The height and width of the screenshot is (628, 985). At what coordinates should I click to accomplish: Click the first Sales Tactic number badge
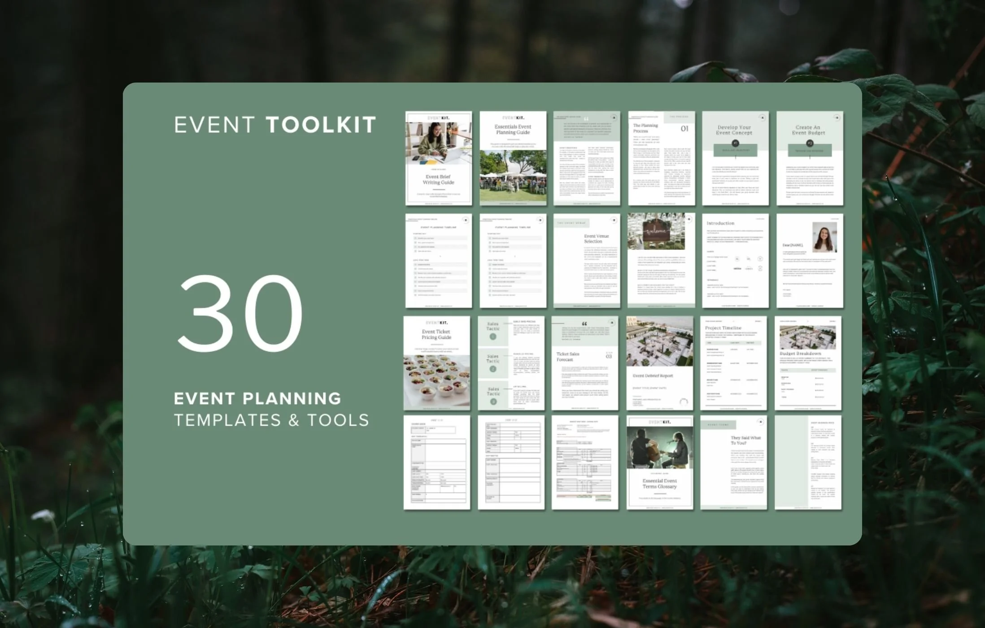click(x=492, y=336)
